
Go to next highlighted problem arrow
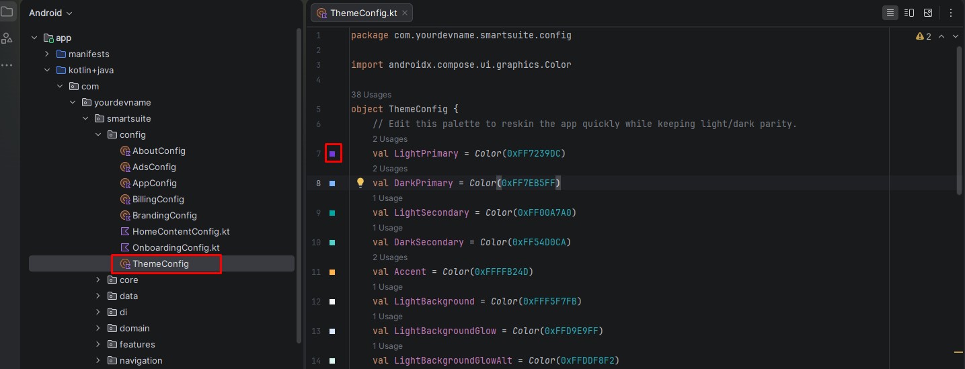(x=956, y=36)
